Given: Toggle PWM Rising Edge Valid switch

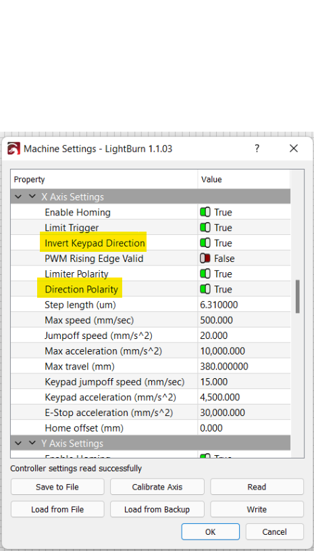Looking at the screenshot, I should [x=205, y=259].
